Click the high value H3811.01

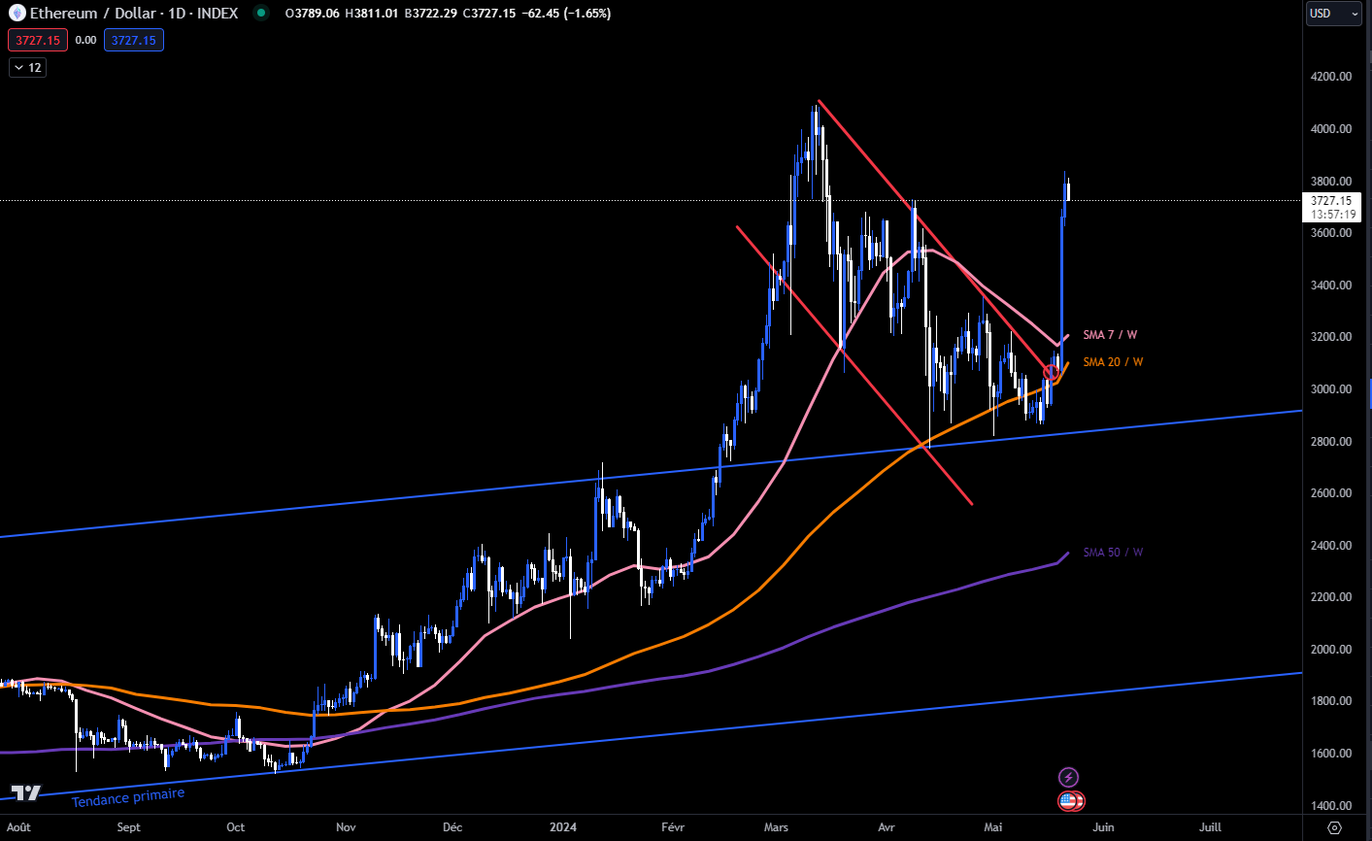tap(373, 14)
